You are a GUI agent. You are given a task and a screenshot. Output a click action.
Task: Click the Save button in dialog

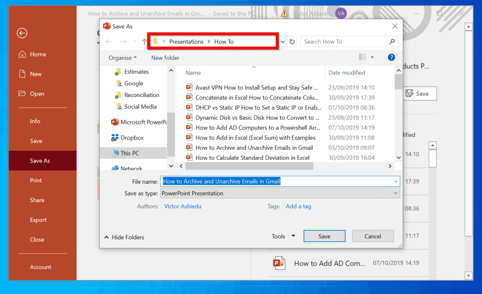[x=324, y=236]
